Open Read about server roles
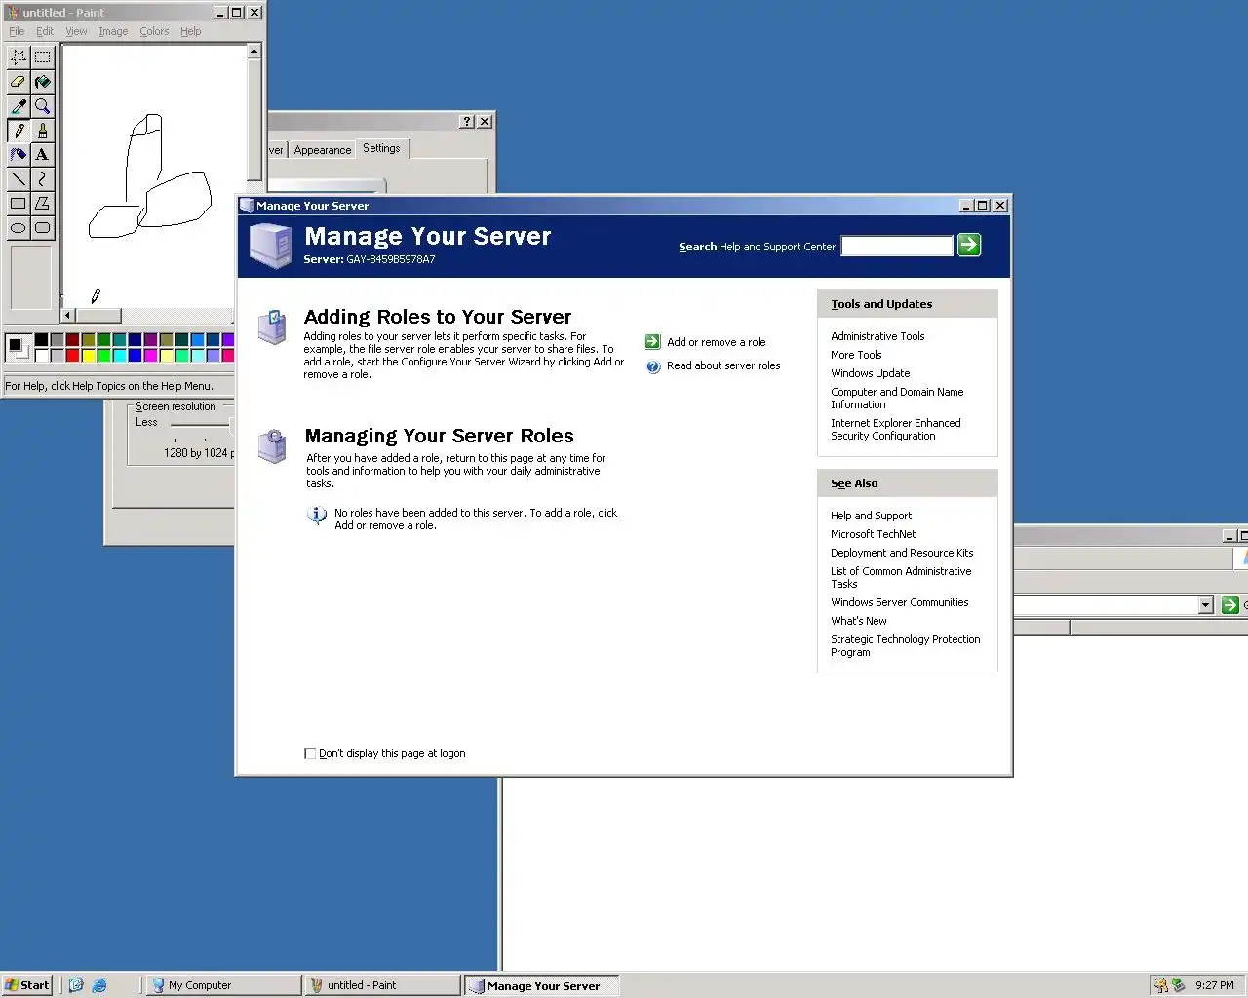The height and width of the screenshot is (998, 1248). click(723, 365)
